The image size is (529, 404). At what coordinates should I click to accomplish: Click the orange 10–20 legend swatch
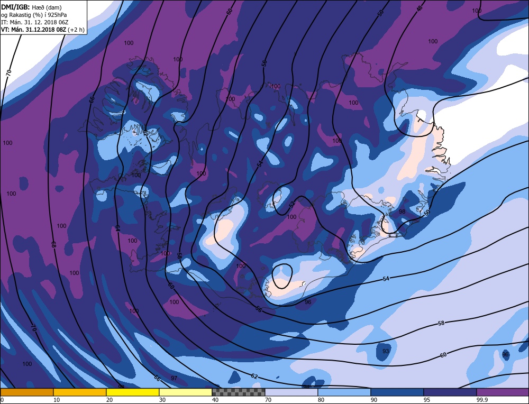tap(80, 392)
